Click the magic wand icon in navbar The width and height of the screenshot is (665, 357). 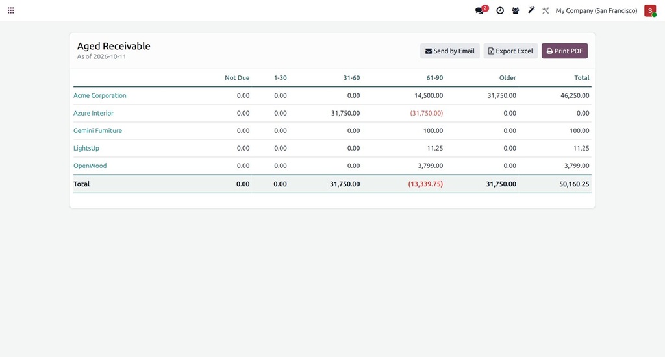click(x=531, y=10)
